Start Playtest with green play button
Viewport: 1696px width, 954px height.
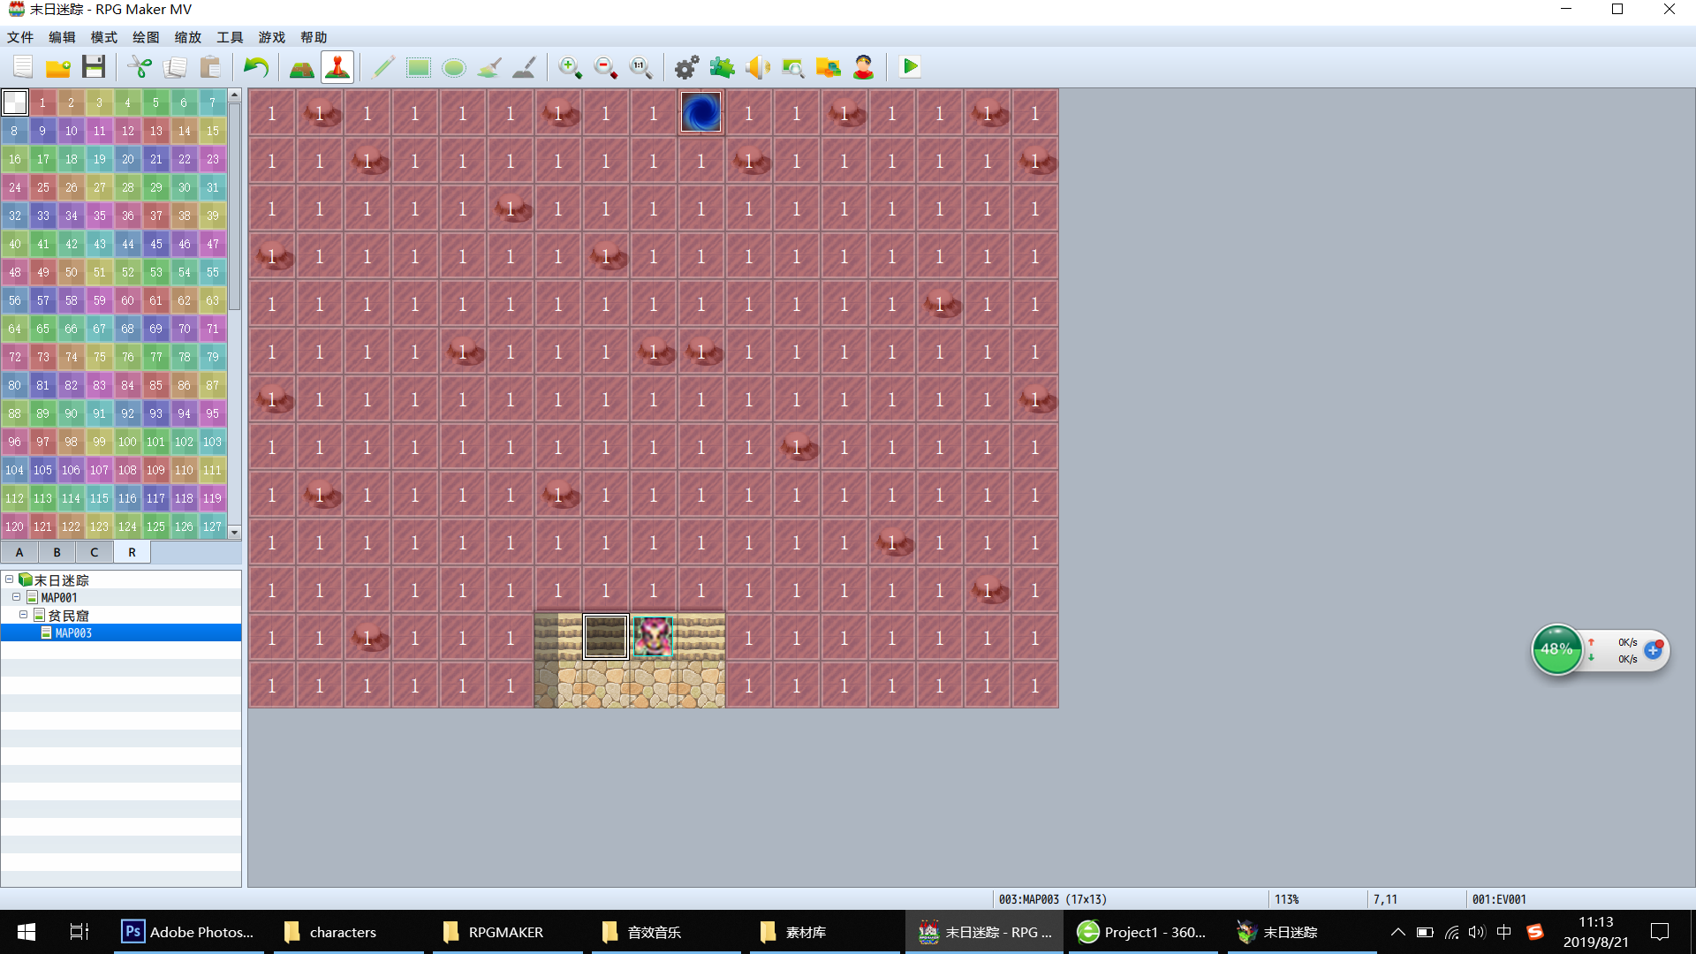910,67
